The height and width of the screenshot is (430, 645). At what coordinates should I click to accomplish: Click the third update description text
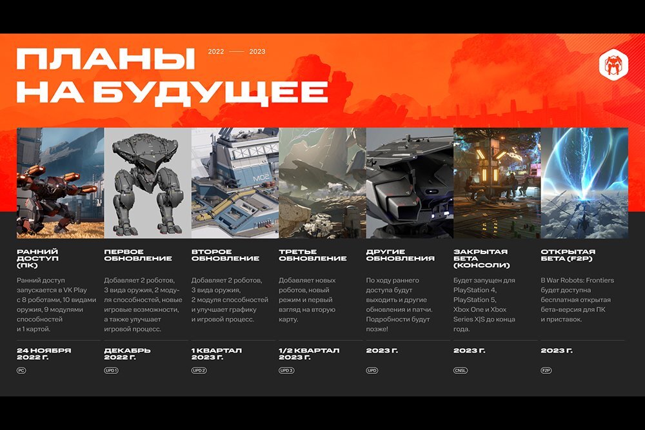307,300
